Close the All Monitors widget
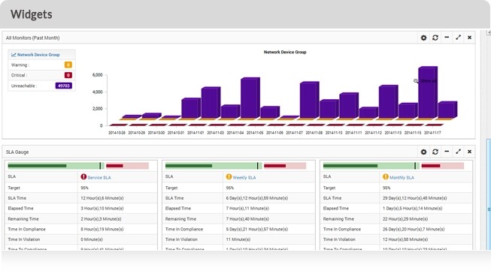This screenshot has width=491, height=277. [469, 38]
